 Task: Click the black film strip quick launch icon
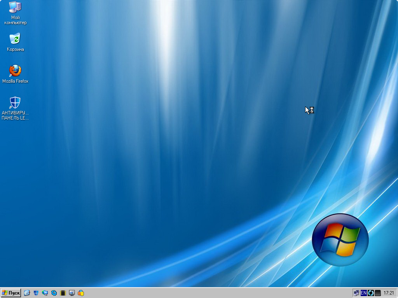point(63,293)
